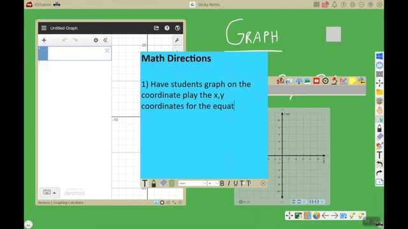The image size is (408, 229).
Task: Click the Desmos globe language icon
Action: pyautogui.click(x=177, y=28)
